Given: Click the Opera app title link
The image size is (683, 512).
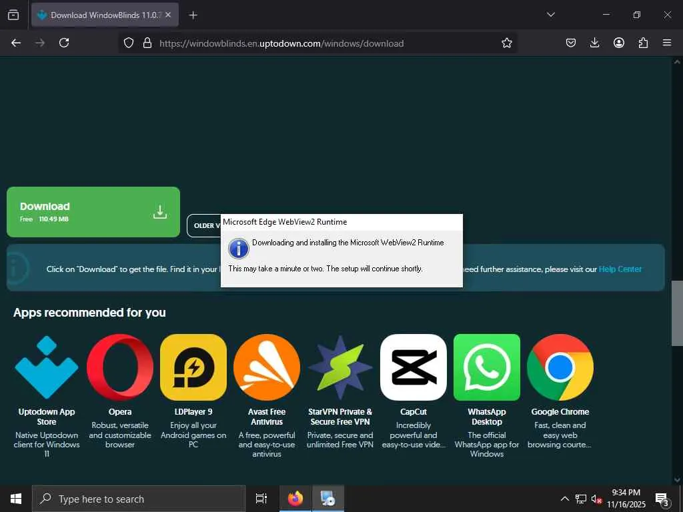Looking at the screenshot, I should click(120, 412).
